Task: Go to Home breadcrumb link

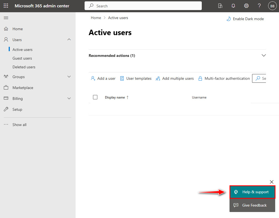Action: (x=96, y=18)
